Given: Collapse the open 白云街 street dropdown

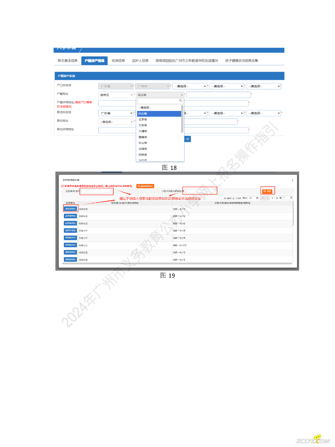Looking at the screenshot, I should tap(160, 95).
